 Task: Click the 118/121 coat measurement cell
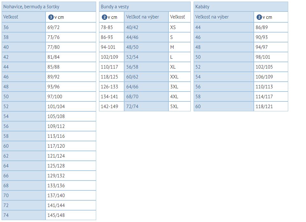[271, 107]
